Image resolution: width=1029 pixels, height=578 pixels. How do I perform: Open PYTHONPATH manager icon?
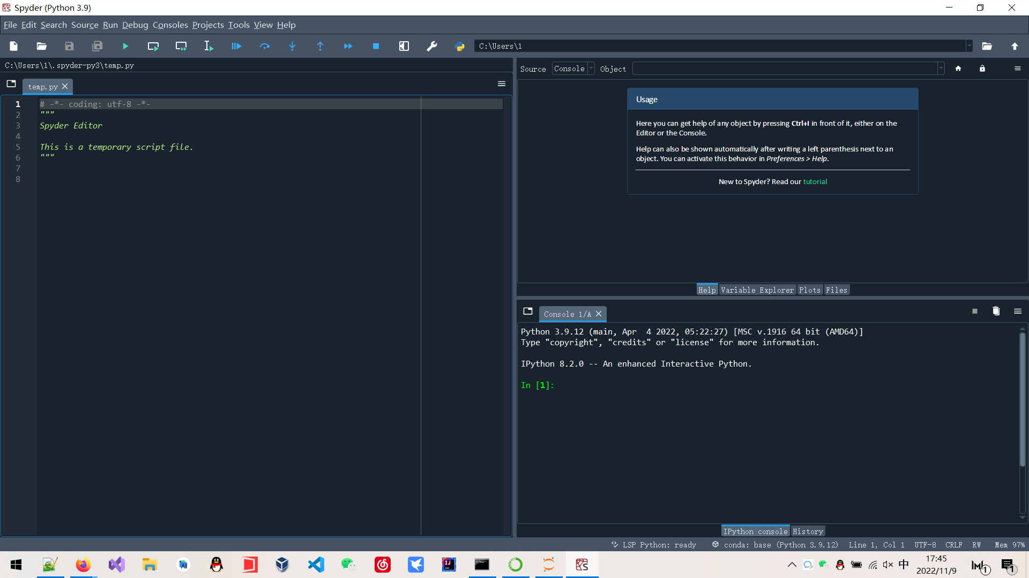click(460, 47)
